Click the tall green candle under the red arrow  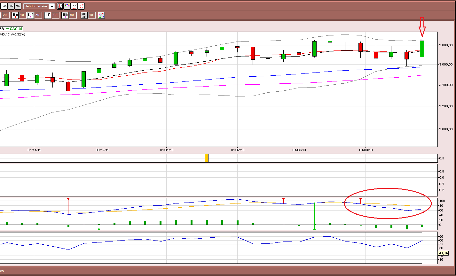click(422, 49)
